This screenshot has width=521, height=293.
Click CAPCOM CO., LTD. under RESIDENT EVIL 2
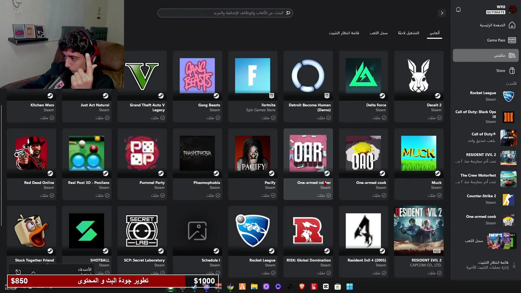click(x=425, y=265)
